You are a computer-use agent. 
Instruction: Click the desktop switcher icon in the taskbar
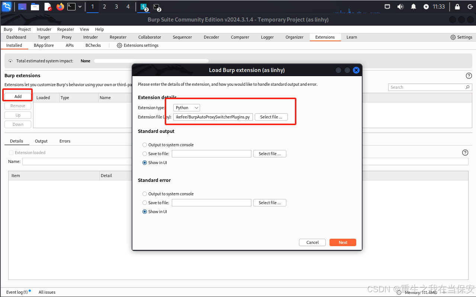point(22,7)
